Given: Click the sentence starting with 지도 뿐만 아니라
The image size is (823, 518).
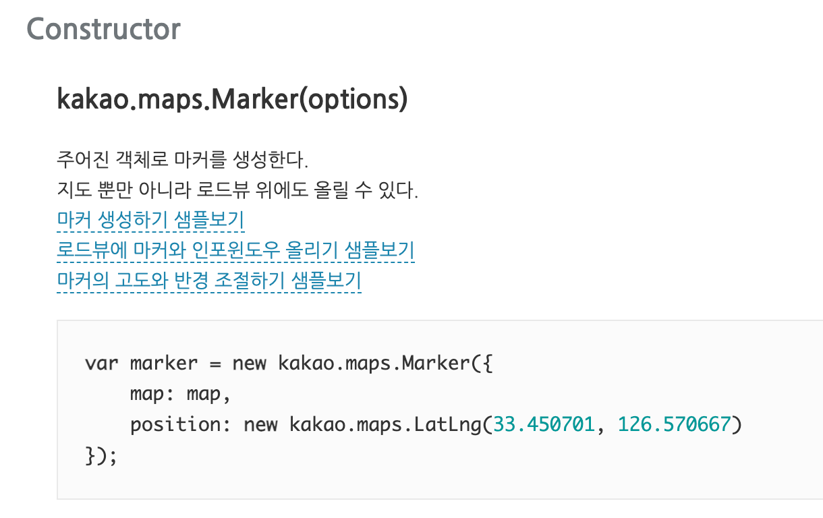Looking at the screenshot, I should (x=237, y=191).
